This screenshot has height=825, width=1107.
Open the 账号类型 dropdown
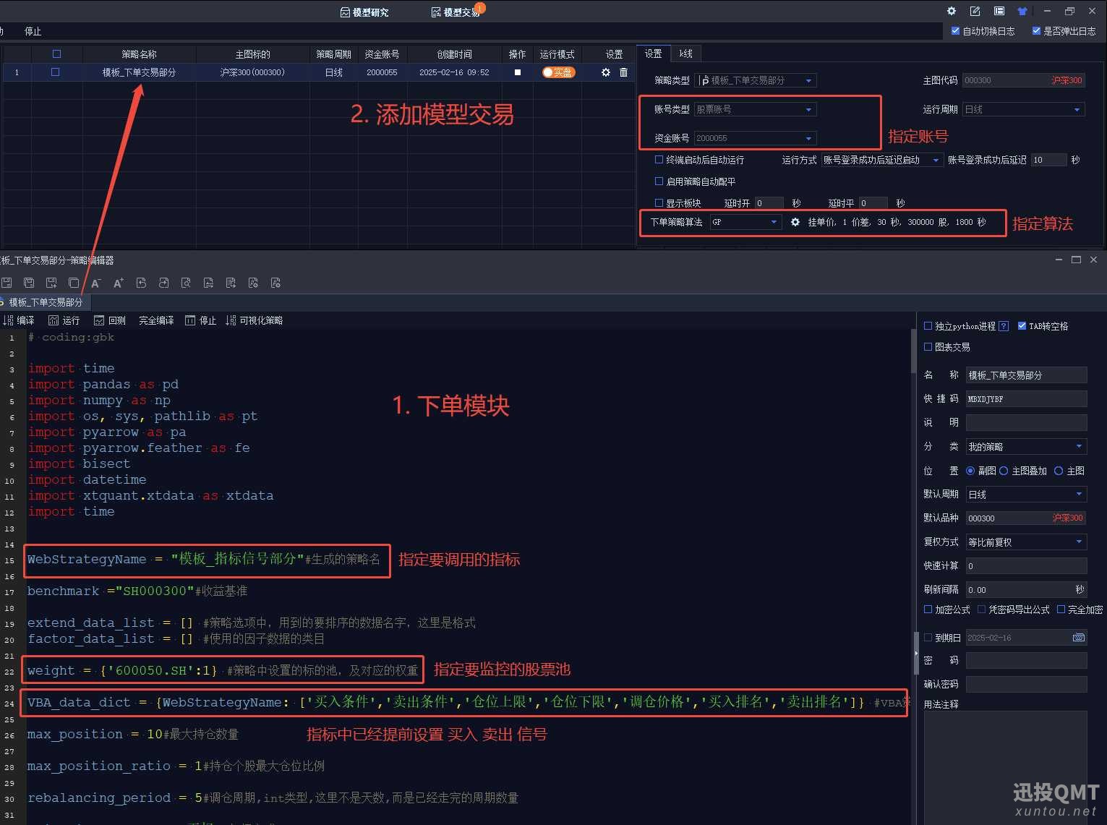point(755,109)
